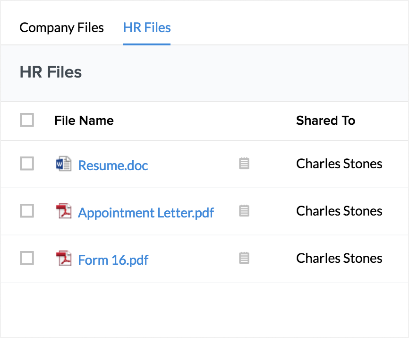Open the Form 16.pdf link
409x338 pixels.
[x=113, y=260]
